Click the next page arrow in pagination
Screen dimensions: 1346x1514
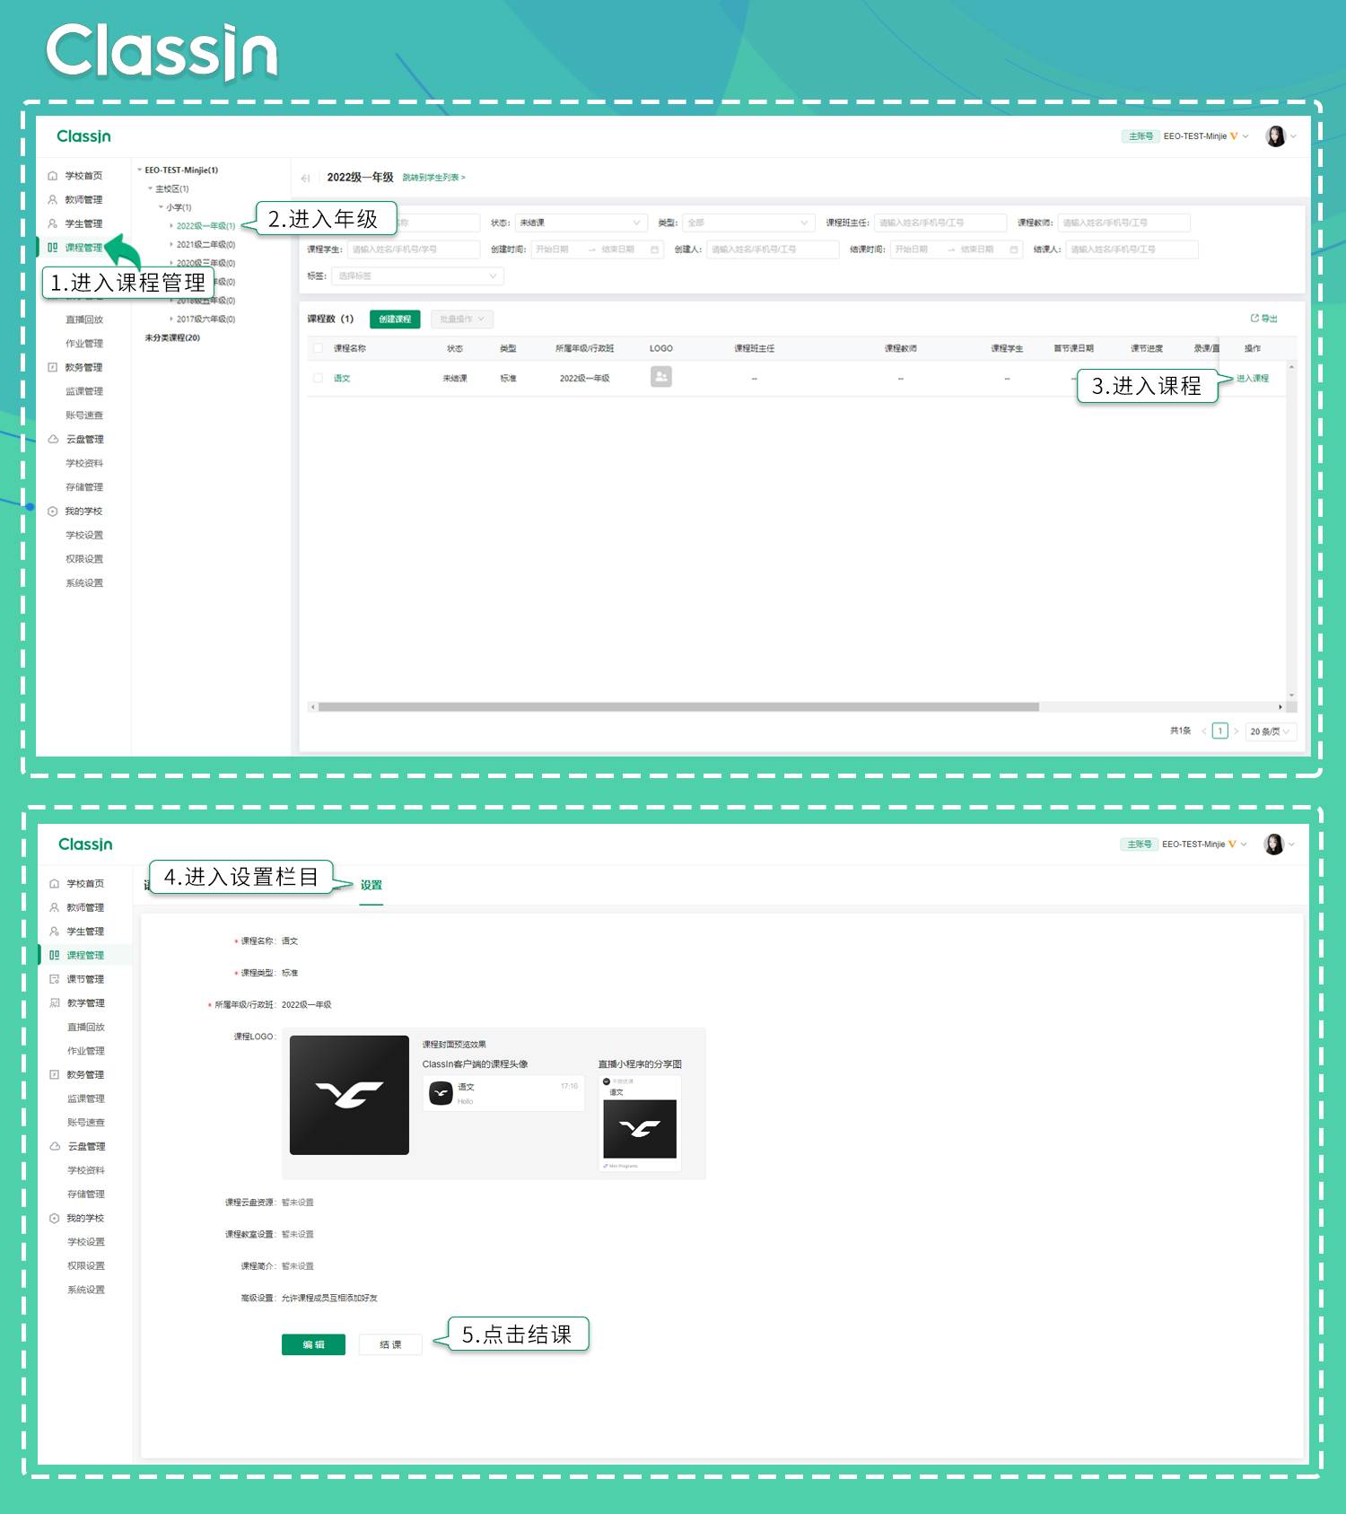point(1236,731)
